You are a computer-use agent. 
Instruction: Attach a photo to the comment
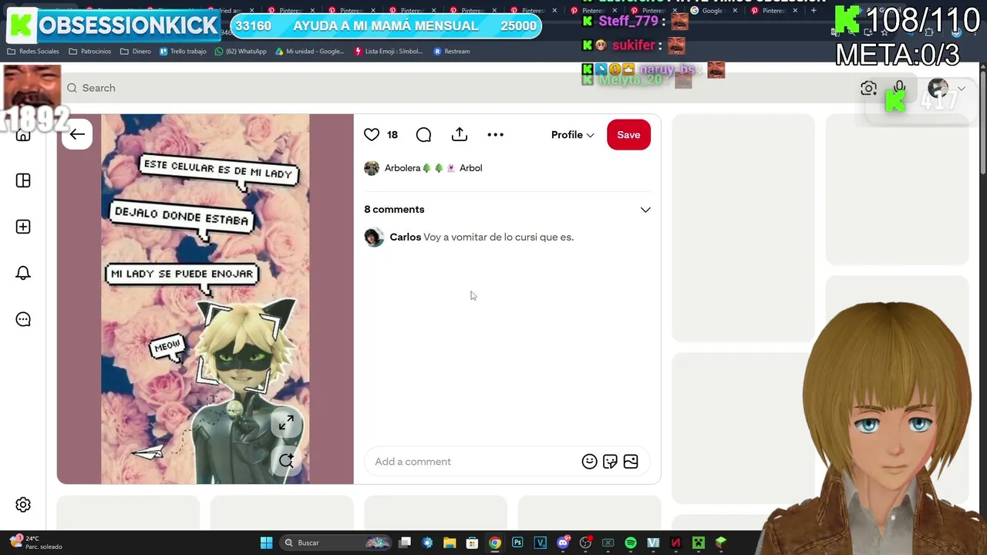(631, 462)
